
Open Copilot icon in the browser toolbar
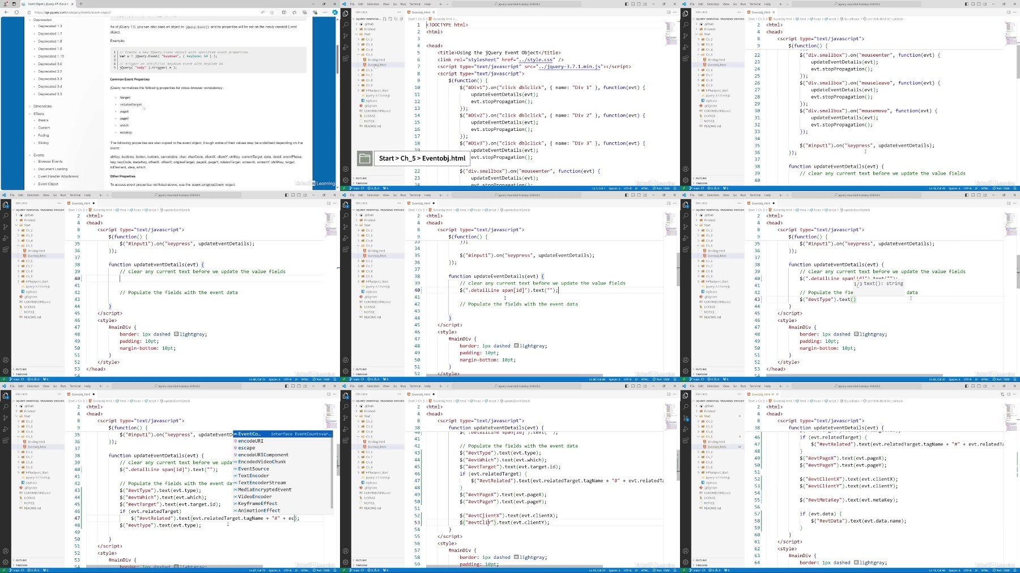click(x=334, y=12)
